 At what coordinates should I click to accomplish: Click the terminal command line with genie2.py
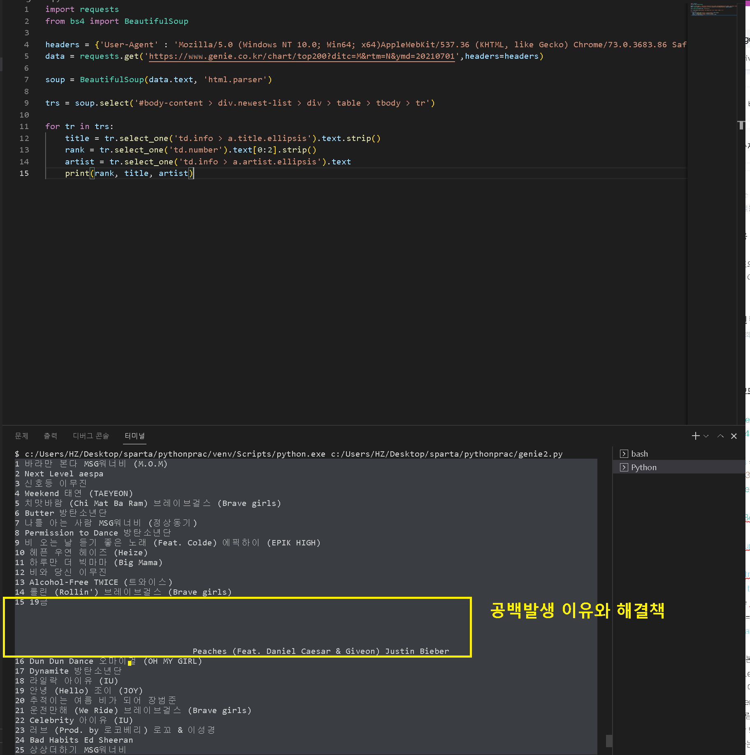[x=289, y=454]
